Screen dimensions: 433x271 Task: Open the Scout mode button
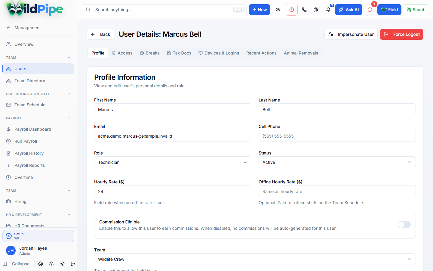pos(415,10)
